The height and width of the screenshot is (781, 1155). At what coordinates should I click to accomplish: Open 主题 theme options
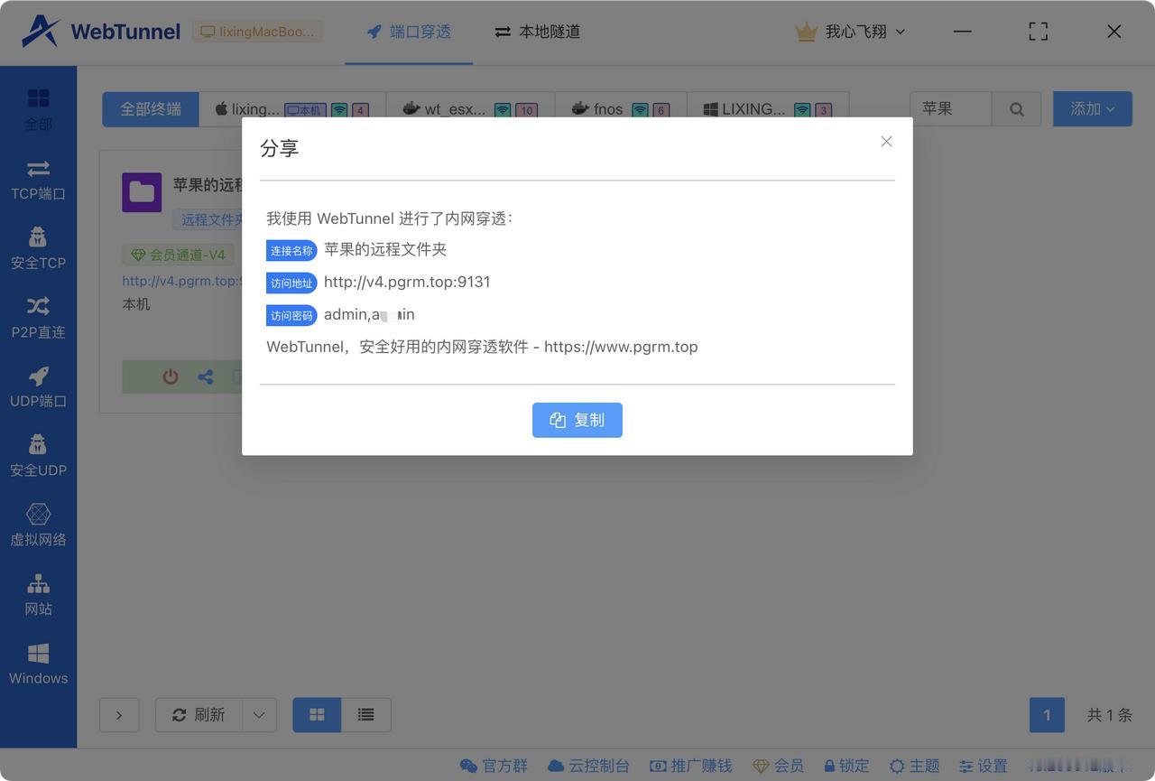[x=915, y=766]
